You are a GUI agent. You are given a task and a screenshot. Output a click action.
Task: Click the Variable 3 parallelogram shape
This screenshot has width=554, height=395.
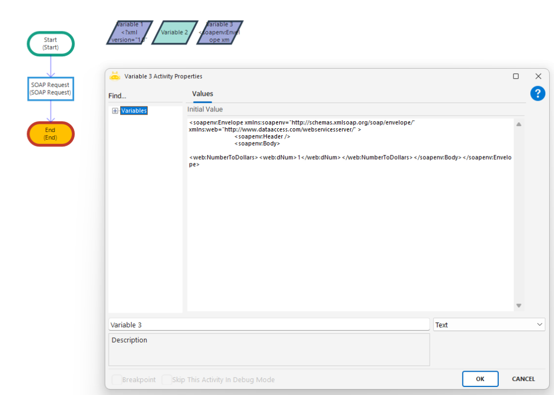(219, 32)
